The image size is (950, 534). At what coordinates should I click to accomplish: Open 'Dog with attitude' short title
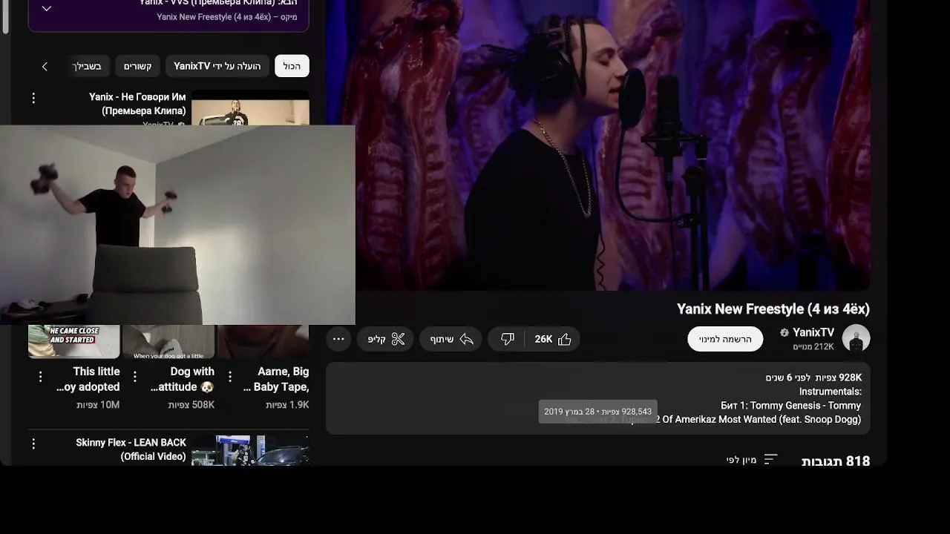tap(182, 379)
